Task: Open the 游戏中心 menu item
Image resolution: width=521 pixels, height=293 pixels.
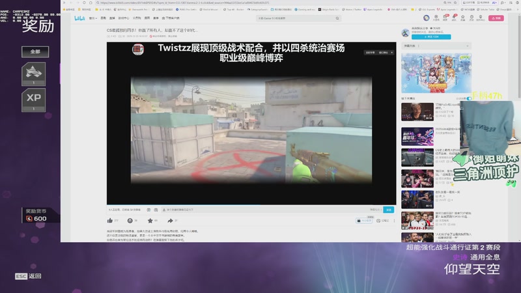Action: [124, 18]
